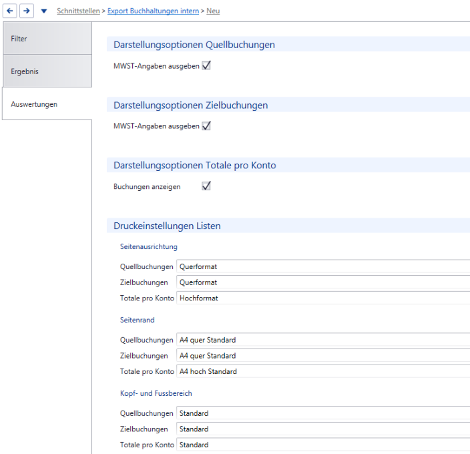Viewport: 470px width, 454px height.
Task: Switch to the Ergebnis tab
Action: point(47,71)
